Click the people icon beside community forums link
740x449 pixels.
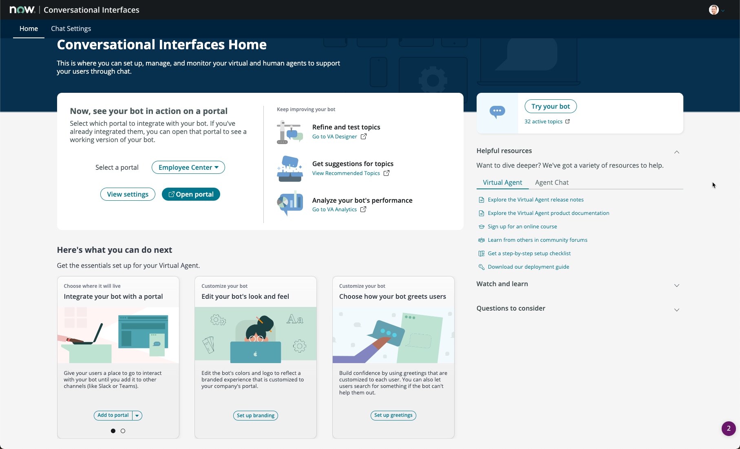[x=481, y=240]
